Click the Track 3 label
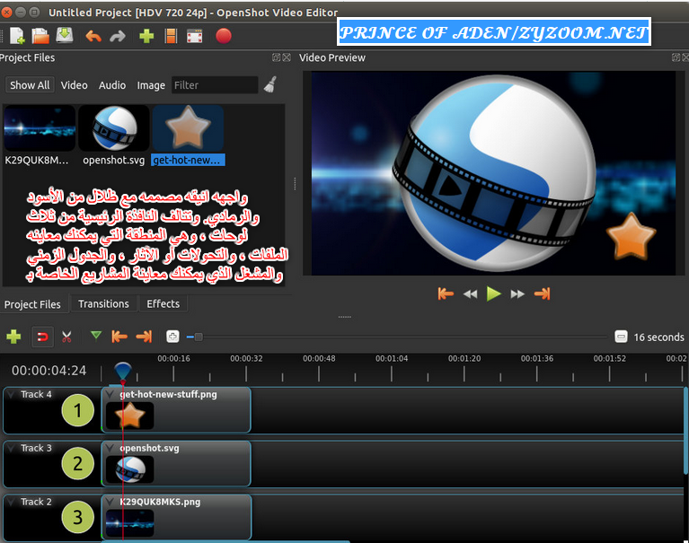The width and height of the screenshot is (689, 543). (36, 448)
